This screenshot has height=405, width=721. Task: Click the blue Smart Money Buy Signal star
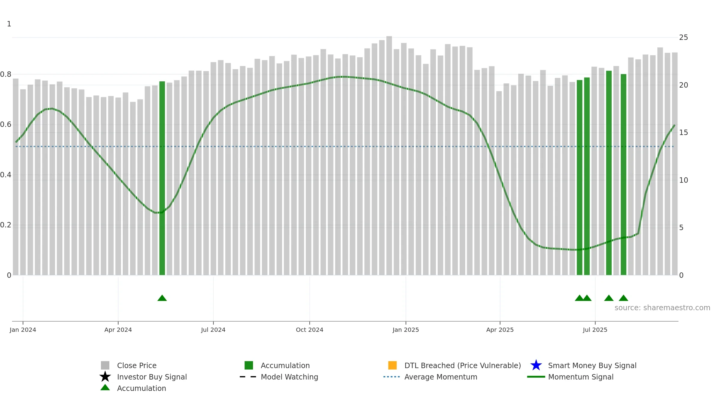tap(536, 365)
